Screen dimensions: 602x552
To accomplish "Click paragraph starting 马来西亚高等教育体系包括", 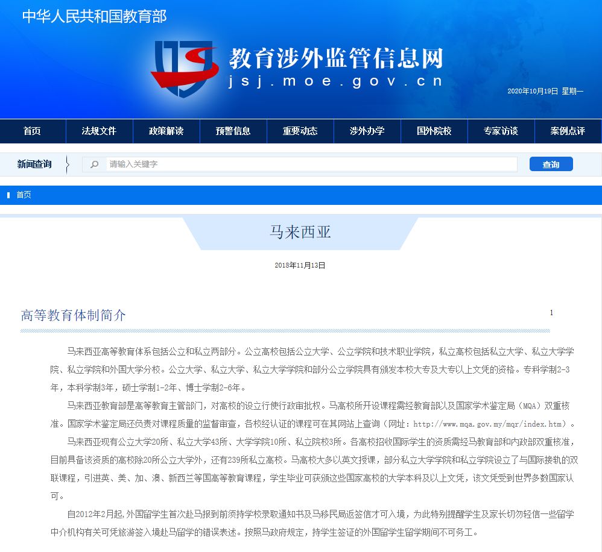I will (x=312, y=370).
